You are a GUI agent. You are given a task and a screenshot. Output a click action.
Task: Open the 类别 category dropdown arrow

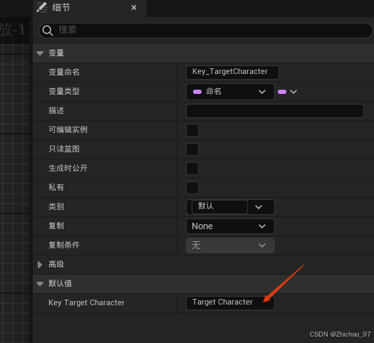(259, 207)
